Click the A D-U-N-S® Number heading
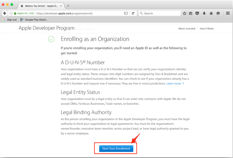This screenshot has width=233, height=158. coord(83,62)
